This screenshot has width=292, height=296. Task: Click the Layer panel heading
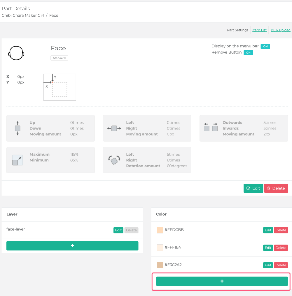pyautogui.click(x=12, y=214)
